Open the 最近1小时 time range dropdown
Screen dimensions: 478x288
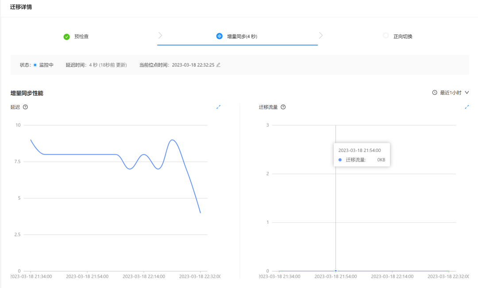451,93
